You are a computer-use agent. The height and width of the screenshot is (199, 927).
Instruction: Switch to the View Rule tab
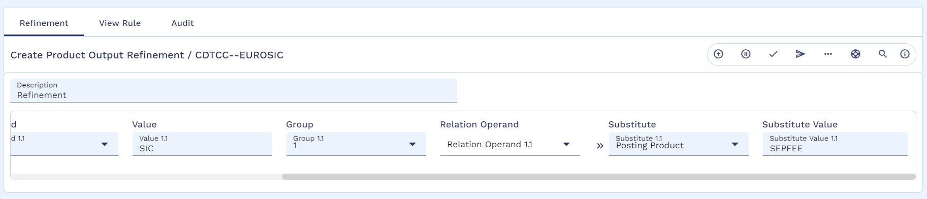tap(120, 23)
